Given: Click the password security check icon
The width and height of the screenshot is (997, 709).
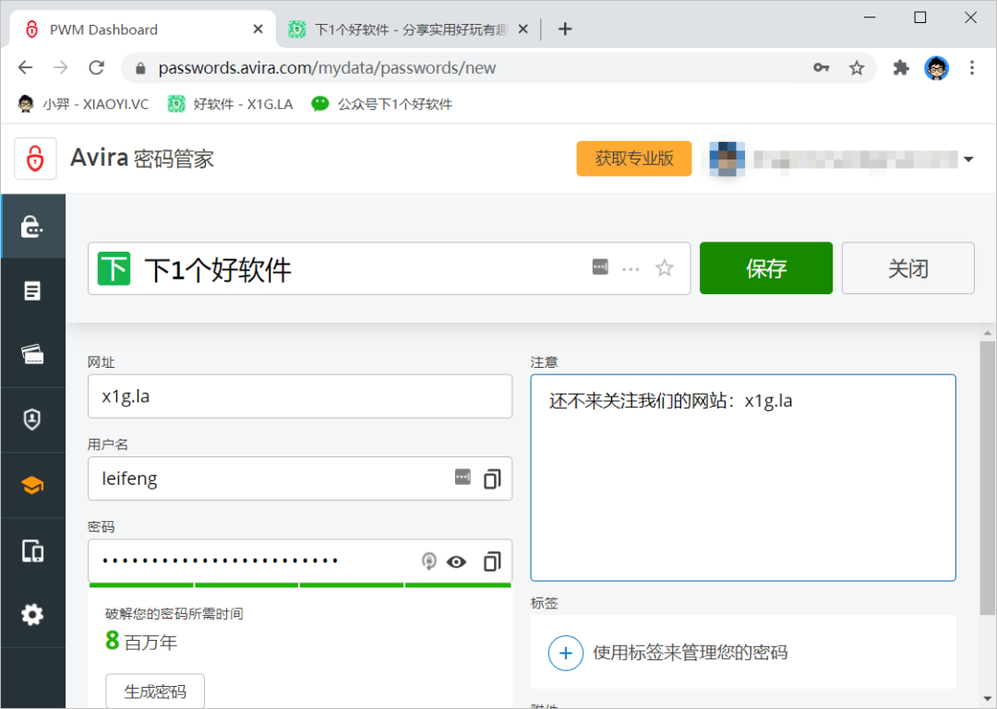Looking at the screenshot, I should click(429, 561).
